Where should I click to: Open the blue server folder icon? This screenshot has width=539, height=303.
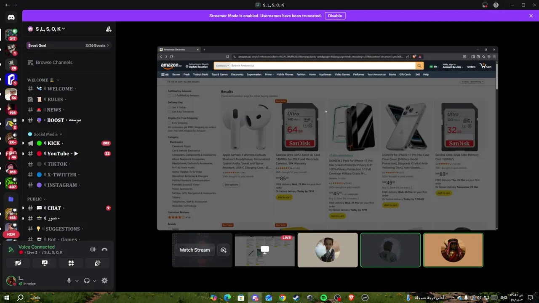tap(11, 199)
